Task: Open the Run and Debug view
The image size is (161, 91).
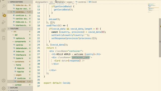Action: click(x=4, y=22)
